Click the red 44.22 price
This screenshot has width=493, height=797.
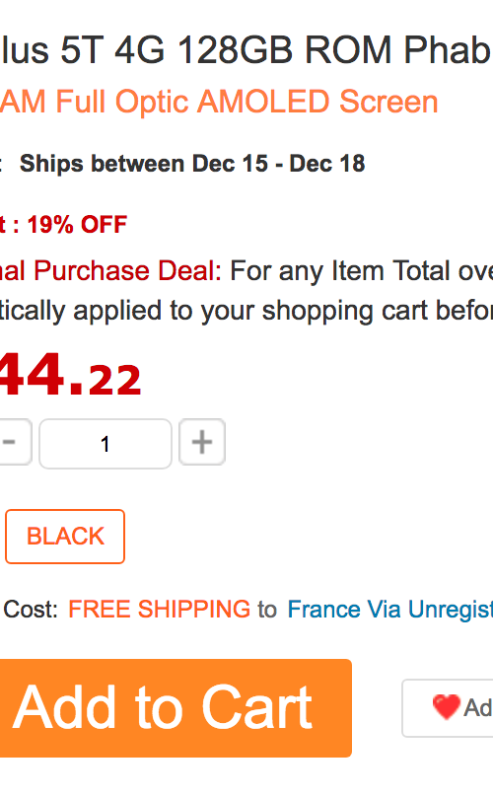(70, 376)
